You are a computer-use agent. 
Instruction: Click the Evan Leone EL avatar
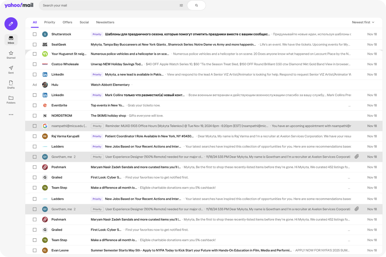[45, 251]
